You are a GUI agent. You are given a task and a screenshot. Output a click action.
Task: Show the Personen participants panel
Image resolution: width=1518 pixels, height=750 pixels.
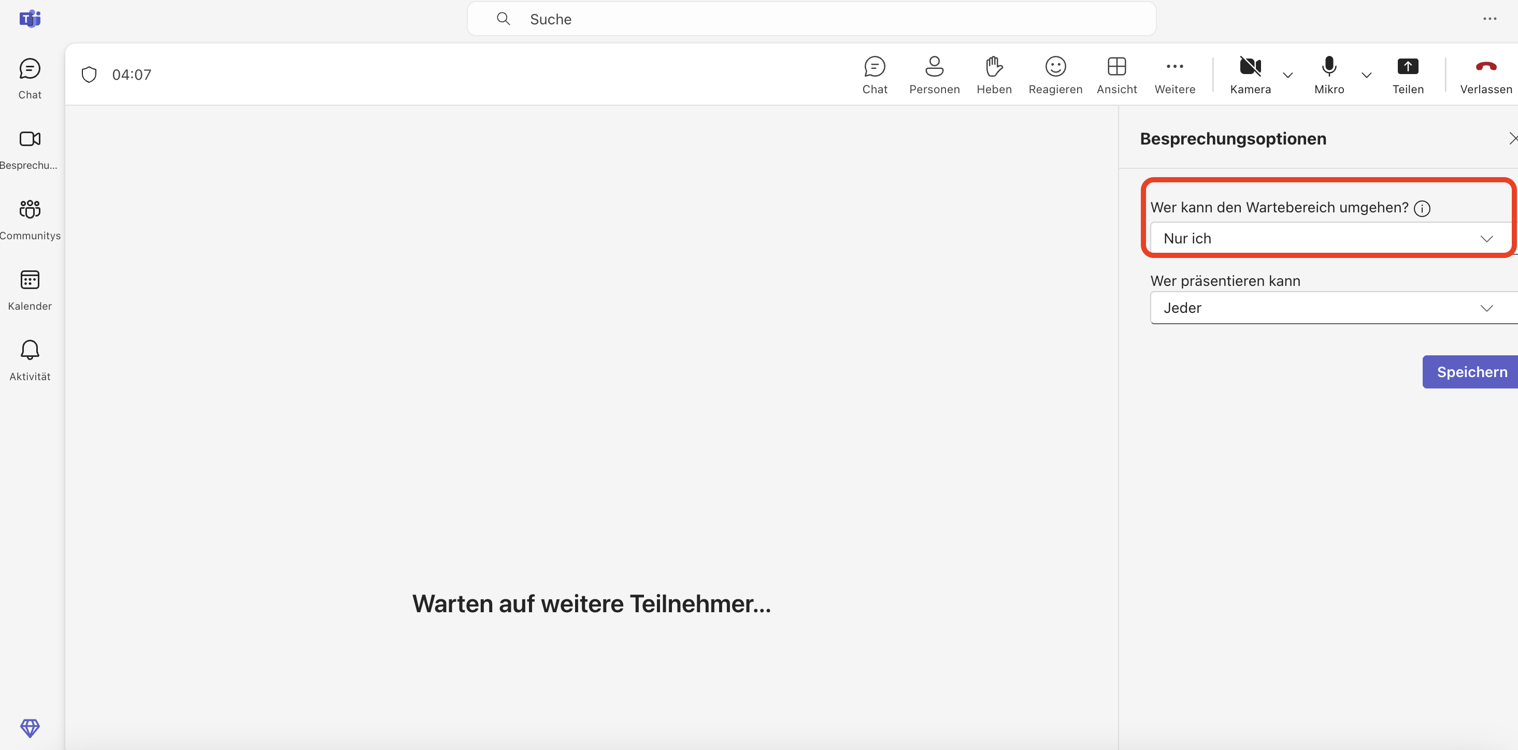[x=934, y=74]
